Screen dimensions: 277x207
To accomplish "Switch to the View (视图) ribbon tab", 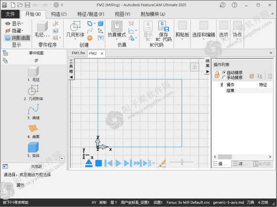I will click(x=122, y=14).
